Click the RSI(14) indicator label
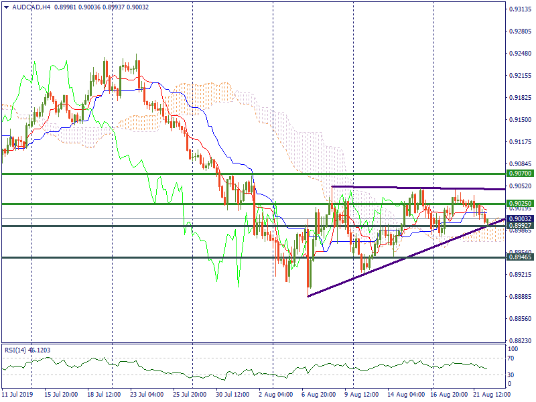 pos(15,350)
